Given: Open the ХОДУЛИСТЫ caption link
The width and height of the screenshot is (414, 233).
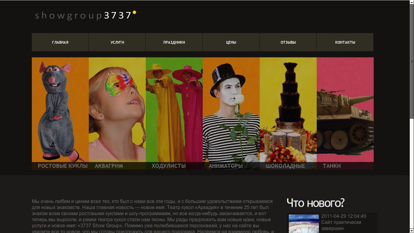Looking at the screenshot, I should 169,166.
